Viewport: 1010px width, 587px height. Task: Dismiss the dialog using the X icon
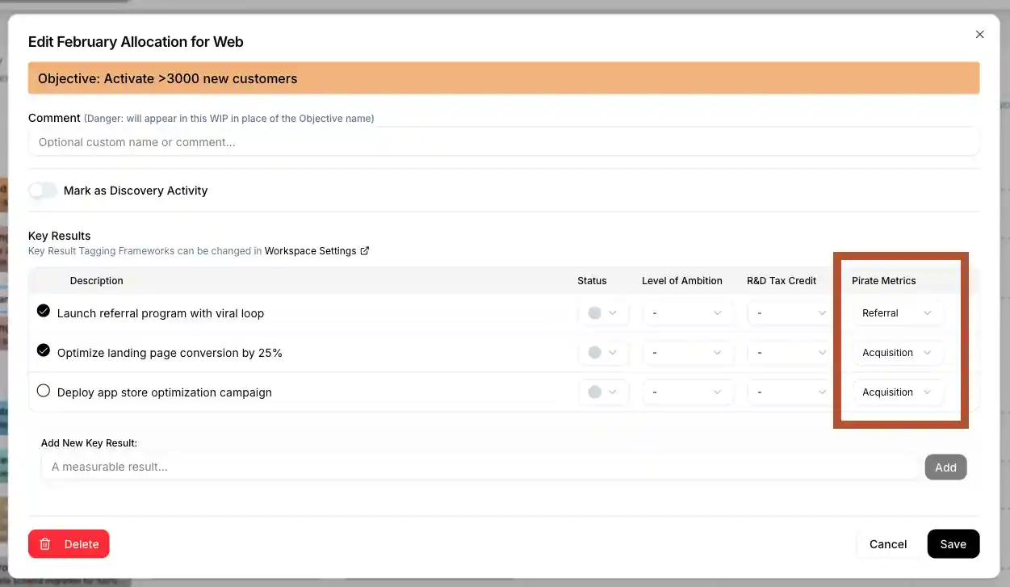coord(979,34)
